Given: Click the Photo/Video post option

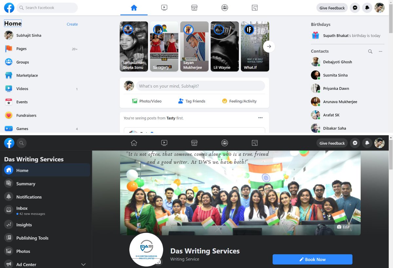Looking at the screenshot, I should click(147, 101).
